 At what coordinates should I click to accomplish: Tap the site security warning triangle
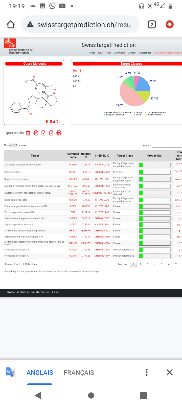(x=30, y=25)
